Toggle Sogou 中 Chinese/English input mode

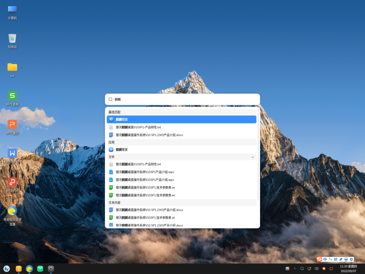[325, 259]
